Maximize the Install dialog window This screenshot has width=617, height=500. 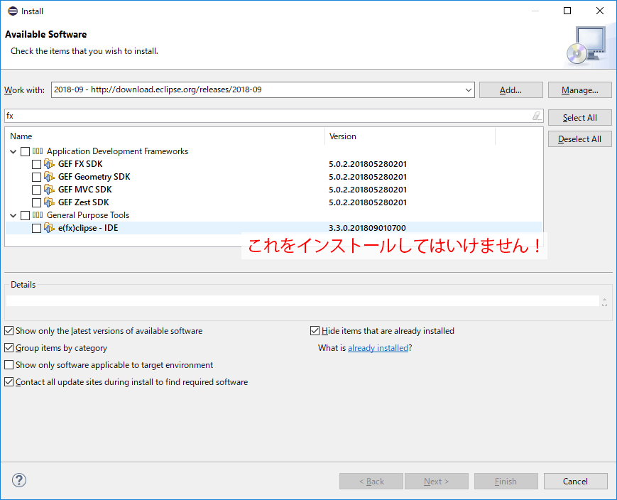(x=567, y=11)
